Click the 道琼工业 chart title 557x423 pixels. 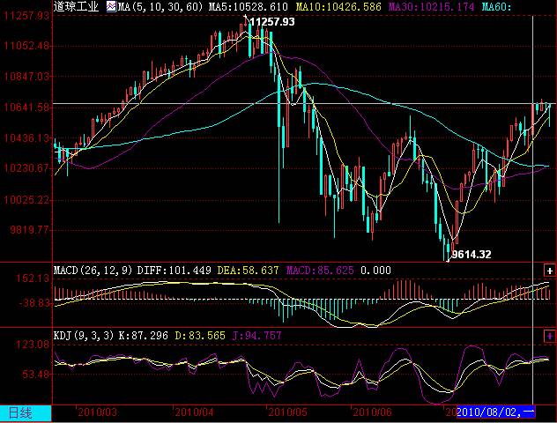click(x=76, y=6)
